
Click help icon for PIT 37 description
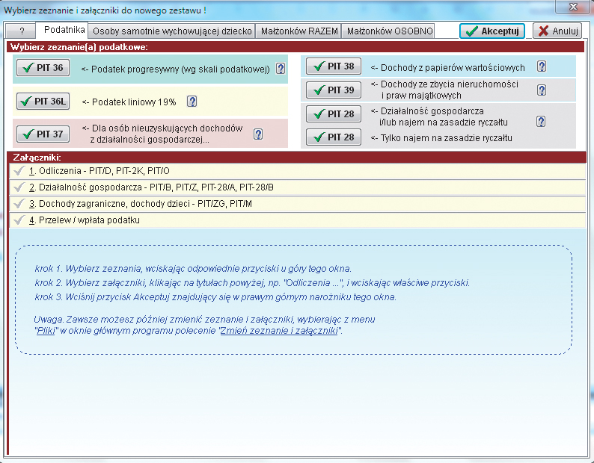(258, 134)
